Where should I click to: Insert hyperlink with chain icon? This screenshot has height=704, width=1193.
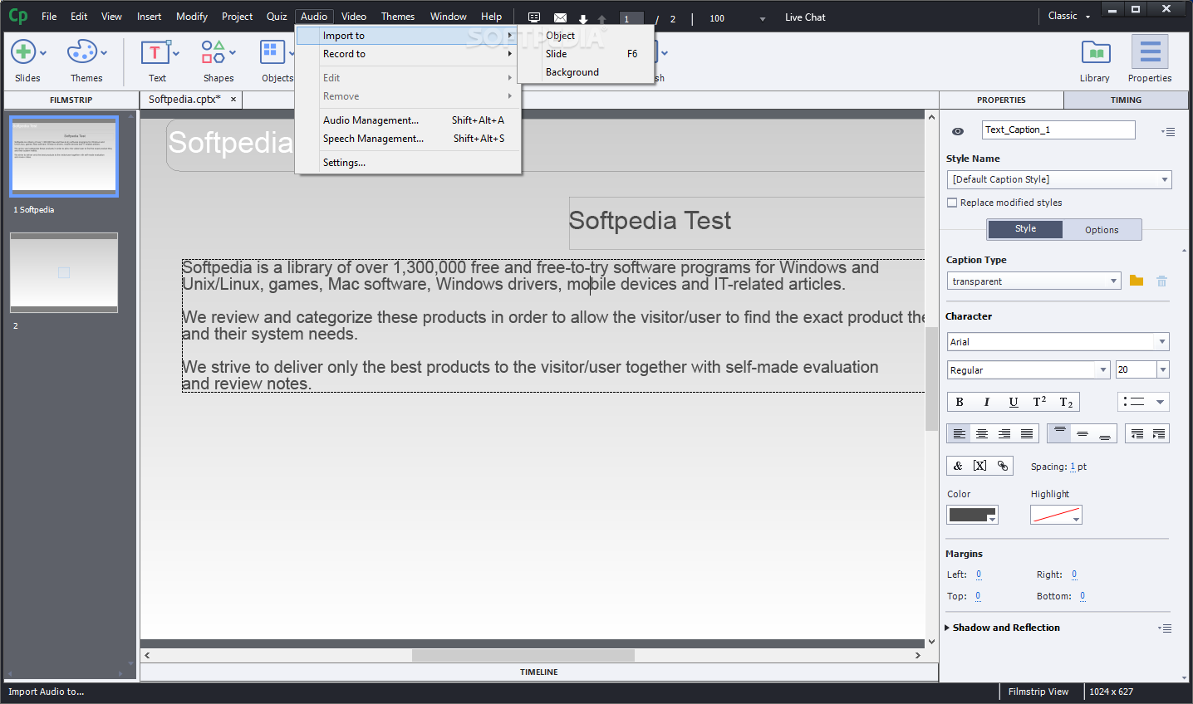(1003, 466)
